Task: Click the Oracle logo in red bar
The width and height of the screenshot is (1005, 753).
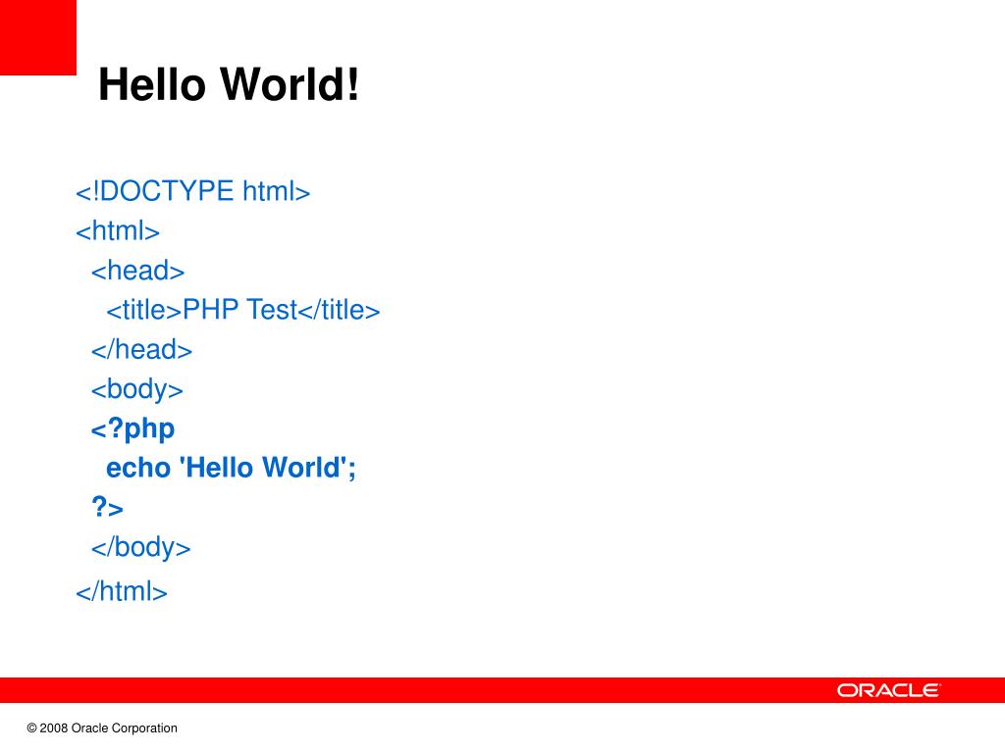Action: 888,690
